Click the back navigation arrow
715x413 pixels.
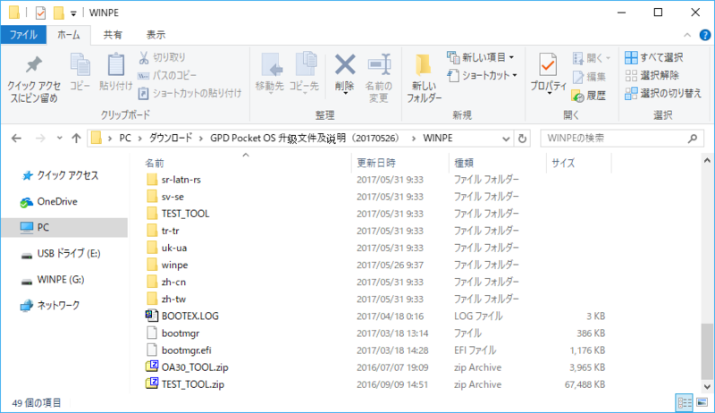(16, 139)
